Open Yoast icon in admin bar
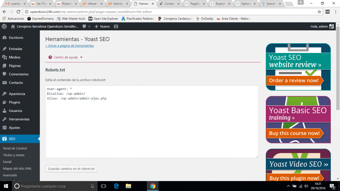The image size is (340, 191). point(116,27)
